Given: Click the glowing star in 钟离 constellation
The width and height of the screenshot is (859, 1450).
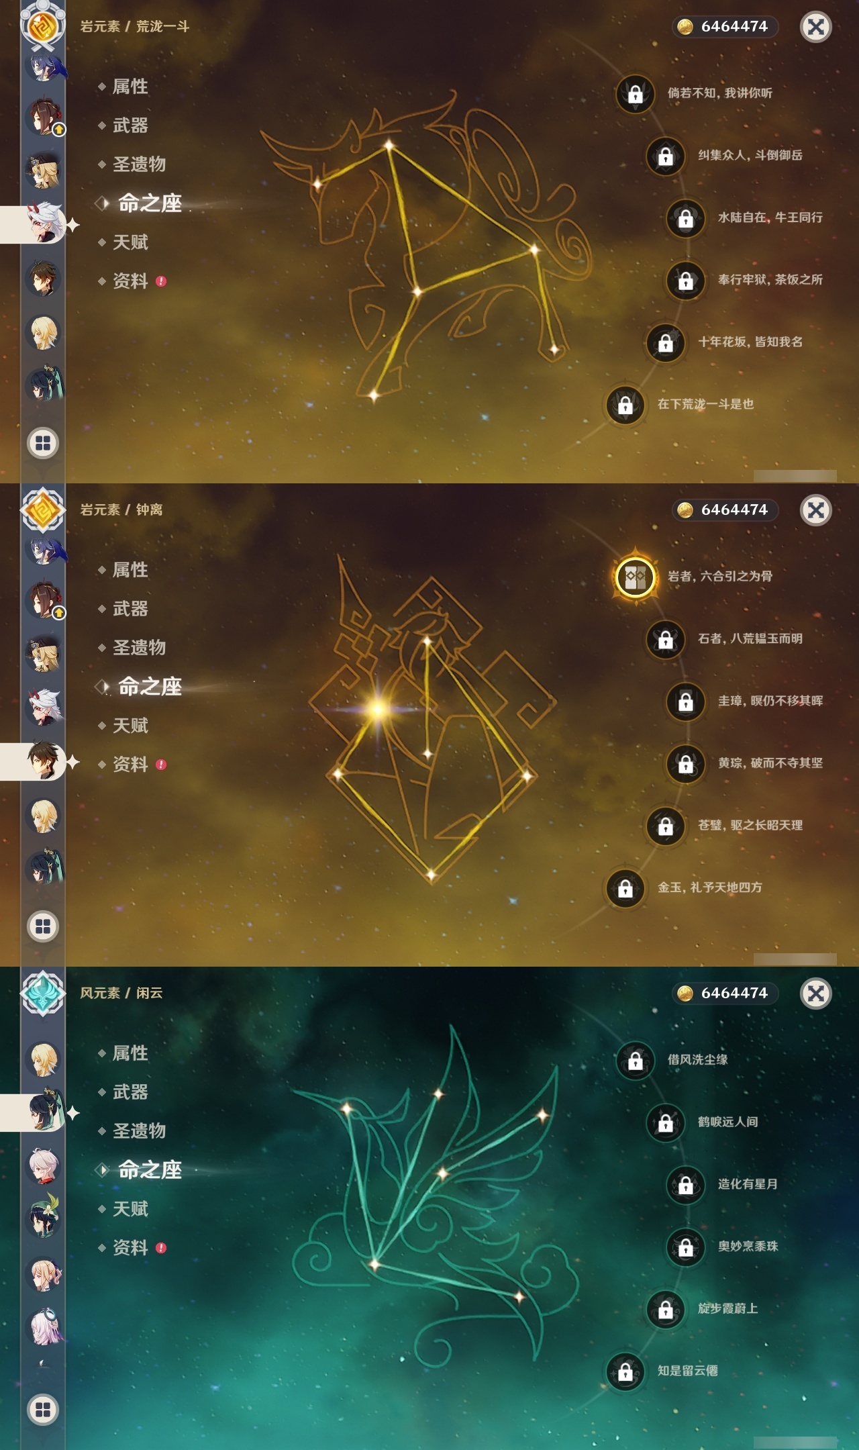Looking at the screenshot, I should 378,709.
